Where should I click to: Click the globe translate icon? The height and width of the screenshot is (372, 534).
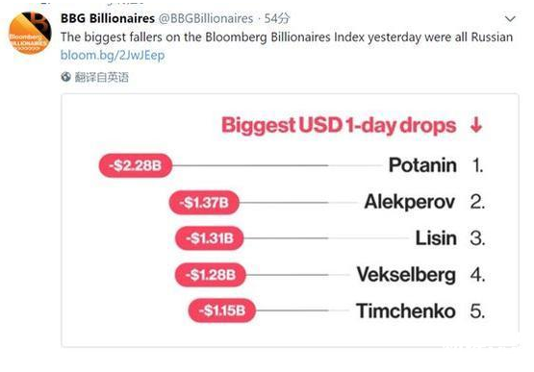[65, 77]
